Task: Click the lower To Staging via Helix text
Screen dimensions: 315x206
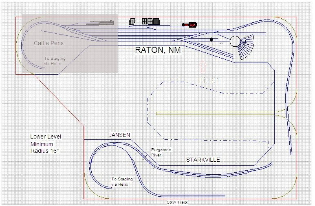Action: [x=120, y=182]
